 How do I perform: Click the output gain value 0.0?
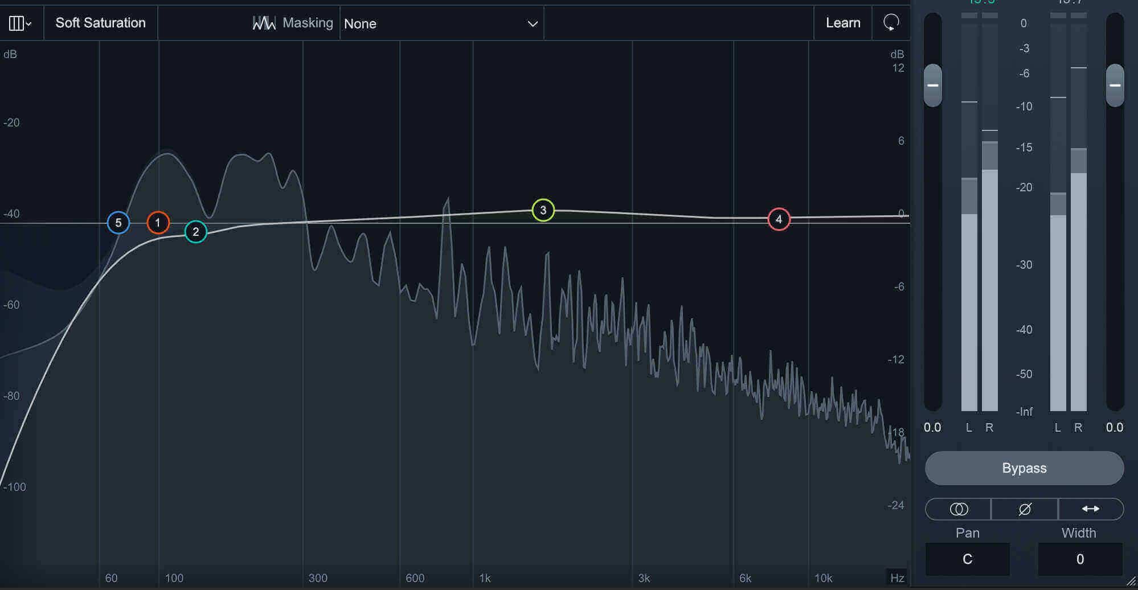pos(1115,427)
